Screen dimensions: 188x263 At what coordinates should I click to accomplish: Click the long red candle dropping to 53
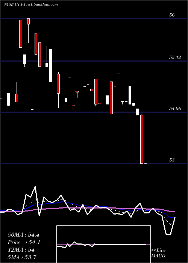(x=142, y=139)
